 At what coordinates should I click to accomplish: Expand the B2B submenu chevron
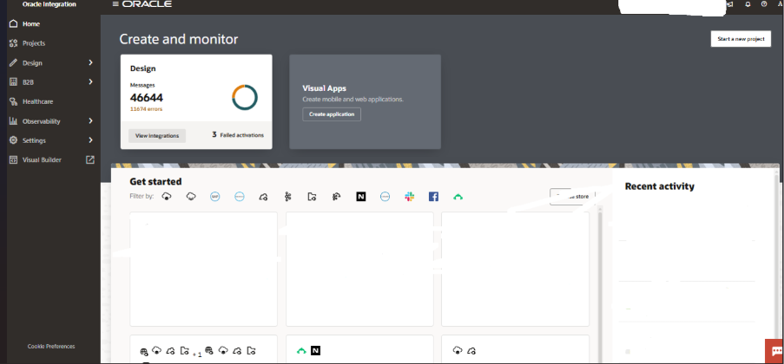[x=90, y=81]
